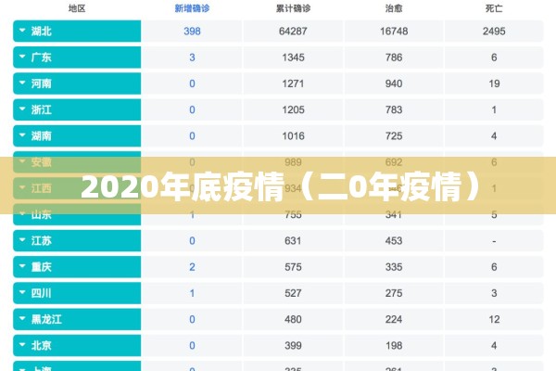Click the 死亡 column header

click(x=494, y=8)
